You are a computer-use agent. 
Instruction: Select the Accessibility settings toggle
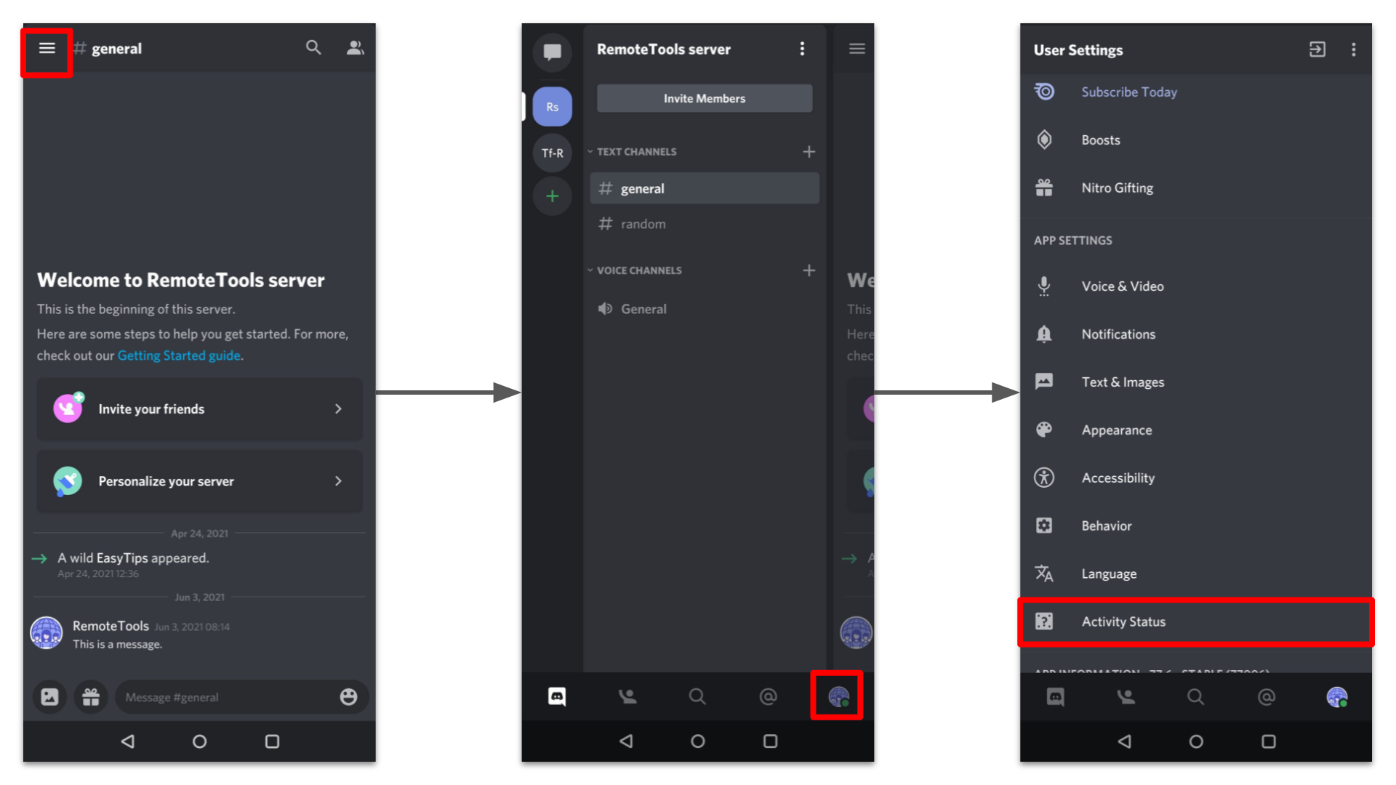click(x=1115, y=478)
